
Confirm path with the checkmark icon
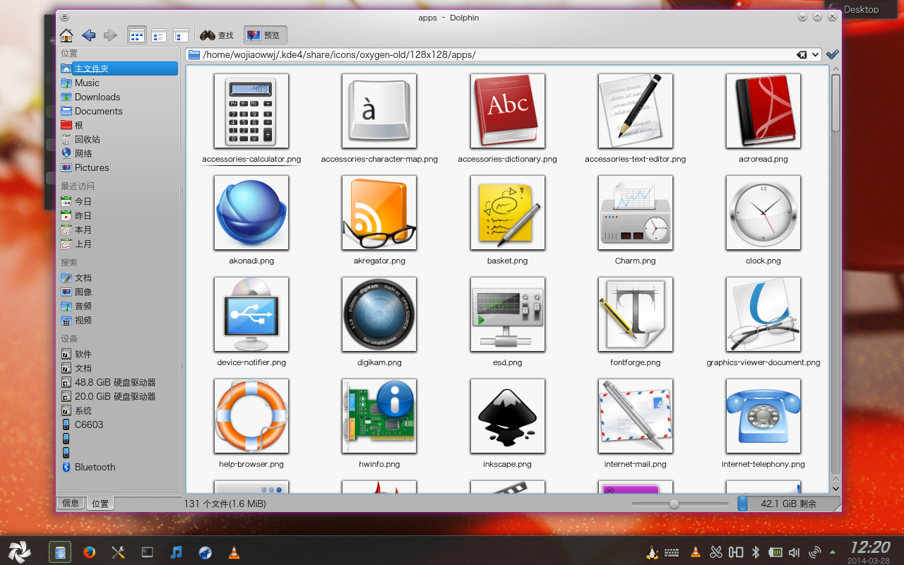click(832, 54)
